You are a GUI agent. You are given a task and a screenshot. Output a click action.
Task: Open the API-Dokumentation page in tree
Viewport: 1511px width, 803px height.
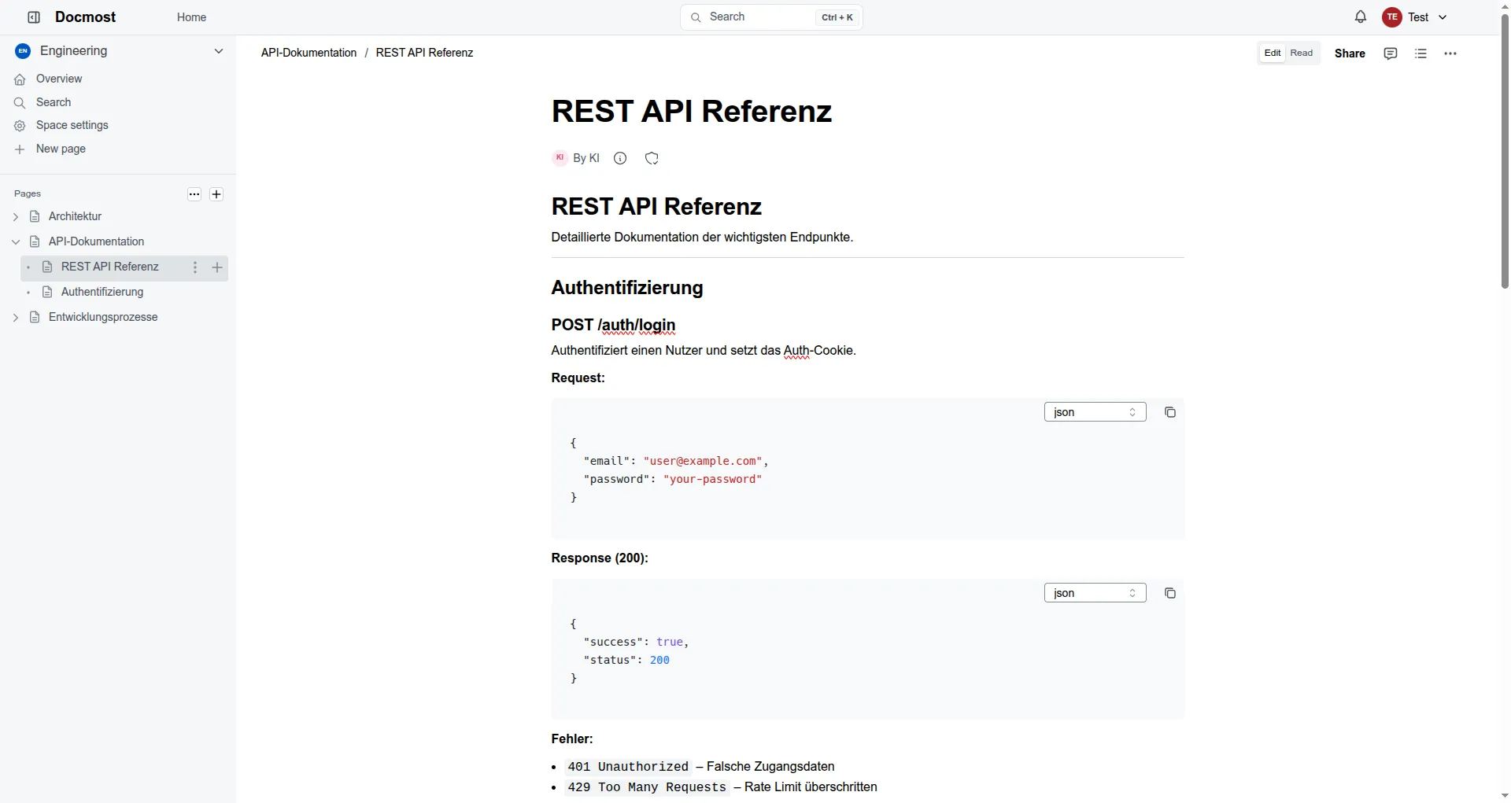(x=96, y=241)
